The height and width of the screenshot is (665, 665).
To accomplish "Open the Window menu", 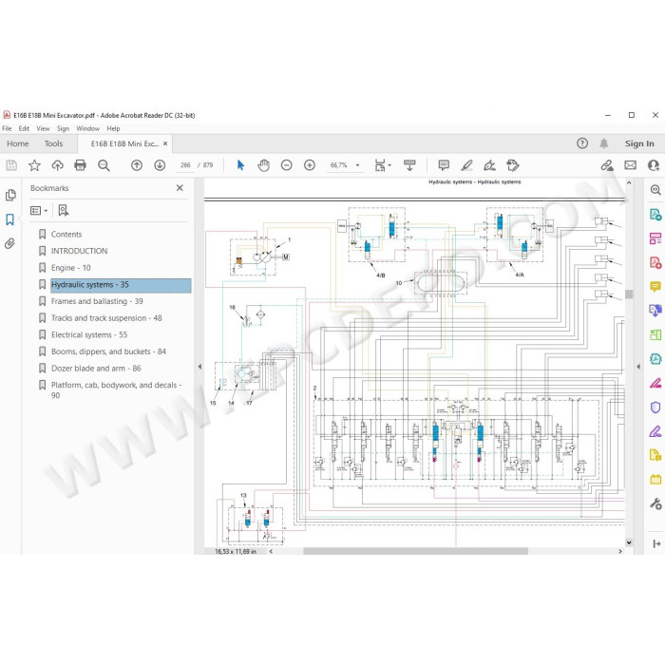I will (87, 128).
